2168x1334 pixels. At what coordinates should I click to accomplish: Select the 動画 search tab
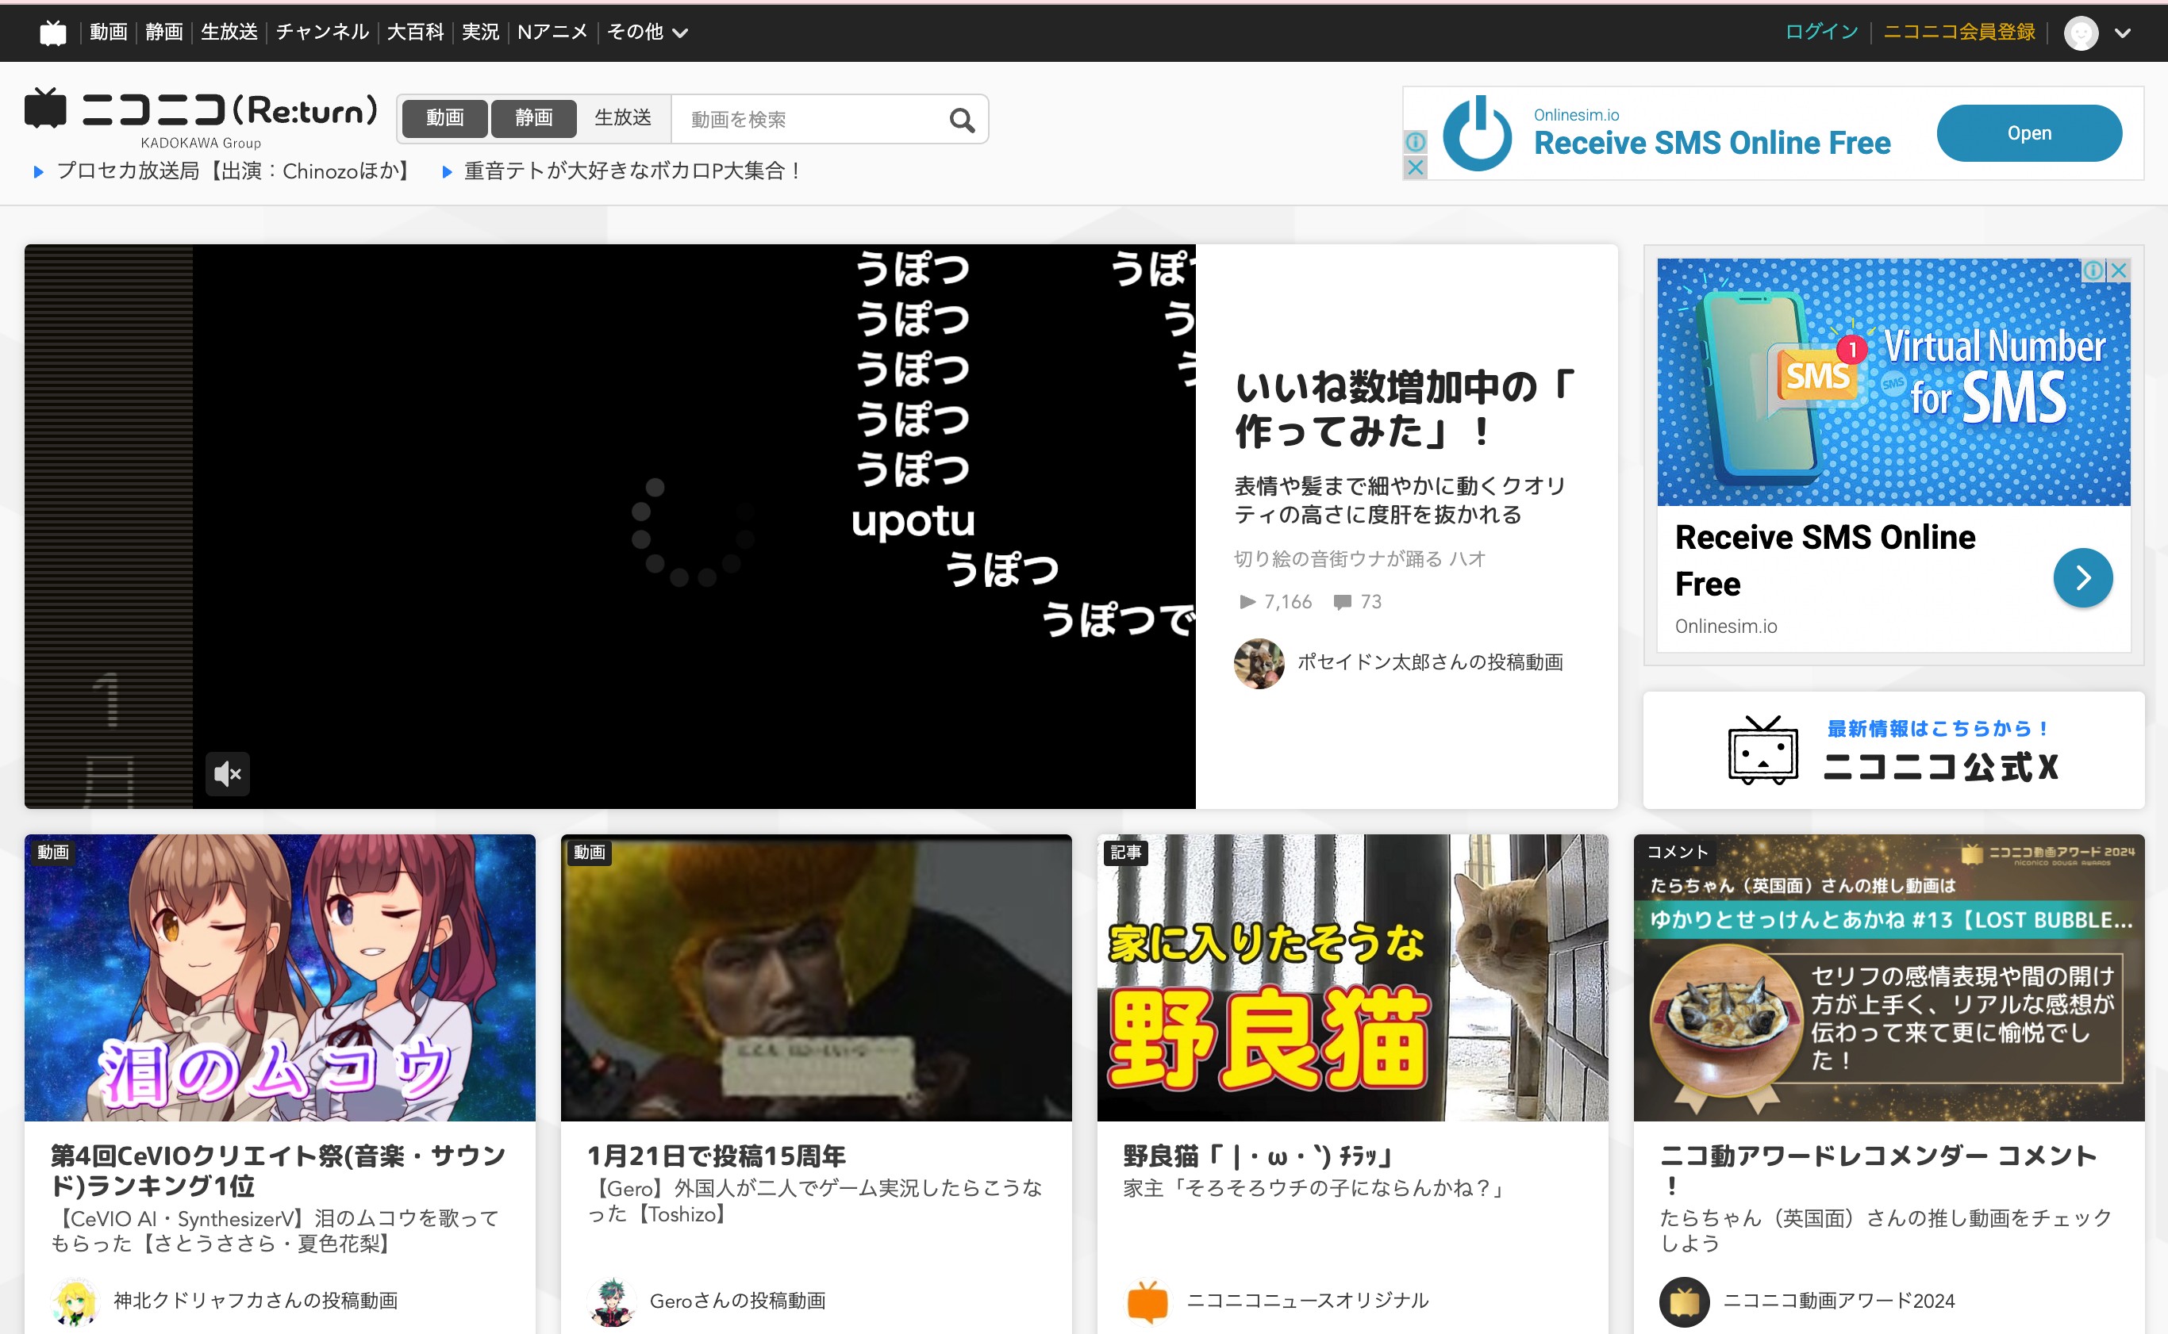[x=445, y=118]
